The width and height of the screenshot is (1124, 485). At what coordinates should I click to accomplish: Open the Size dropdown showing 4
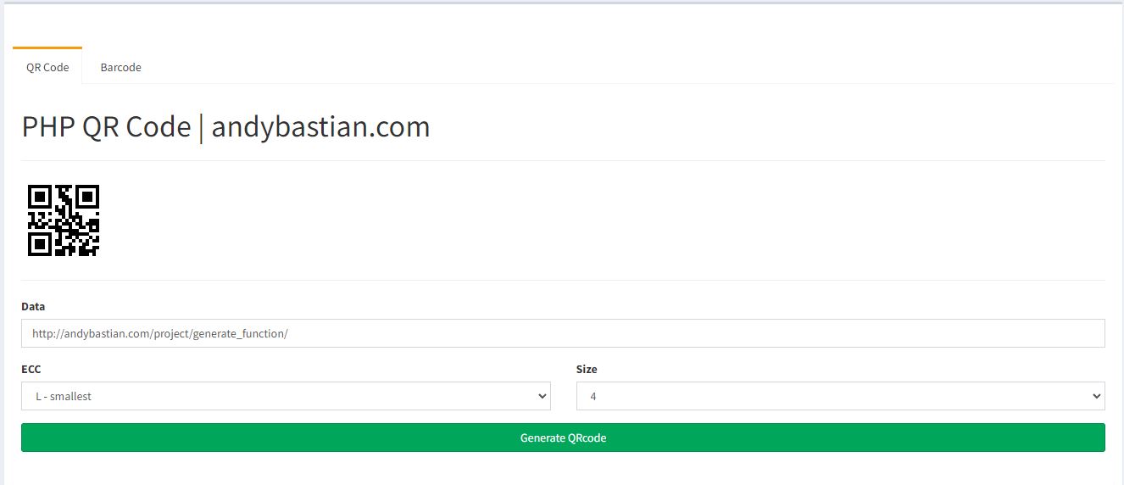(841, 396)
